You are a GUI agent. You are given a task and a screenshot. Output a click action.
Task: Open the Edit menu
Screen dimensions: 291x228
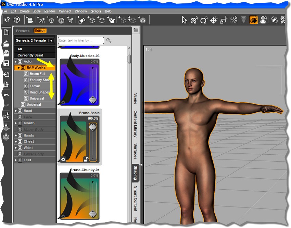pos(13,11)
